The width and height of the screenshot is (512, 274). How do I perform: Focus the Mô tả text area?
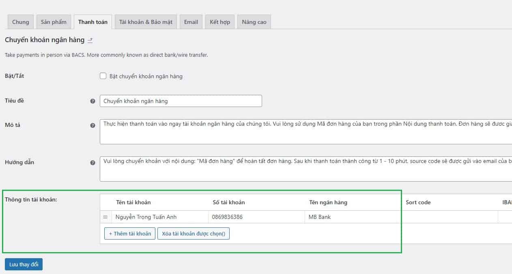click(304, 131)
